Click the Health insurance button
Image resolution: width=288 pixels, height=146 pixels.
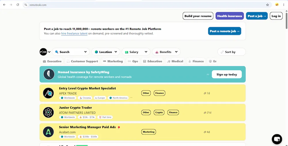point(230,16)
